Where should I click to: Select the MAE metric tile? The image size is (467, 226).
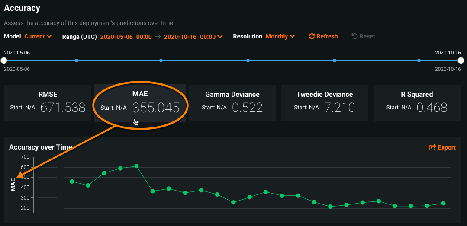(140, 103)
